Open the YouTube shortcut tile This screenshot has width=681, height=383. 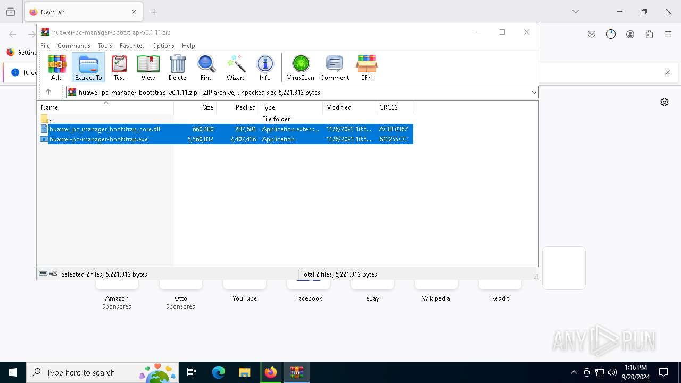pos(245,291)
